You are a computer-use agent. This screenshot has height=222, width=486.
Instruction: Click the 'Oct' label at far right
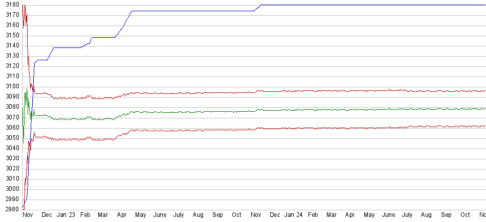(465, 215)
